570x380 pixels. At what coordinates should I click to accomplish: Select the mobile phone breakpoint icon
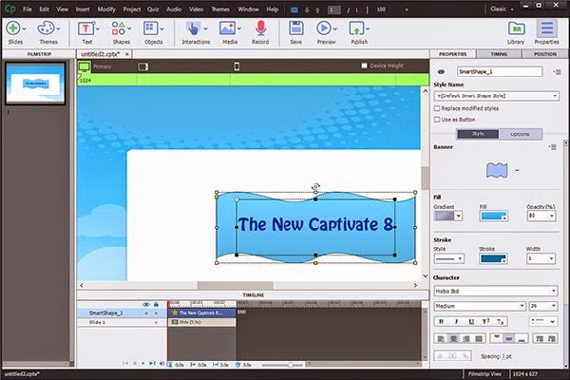coord(237,66)
